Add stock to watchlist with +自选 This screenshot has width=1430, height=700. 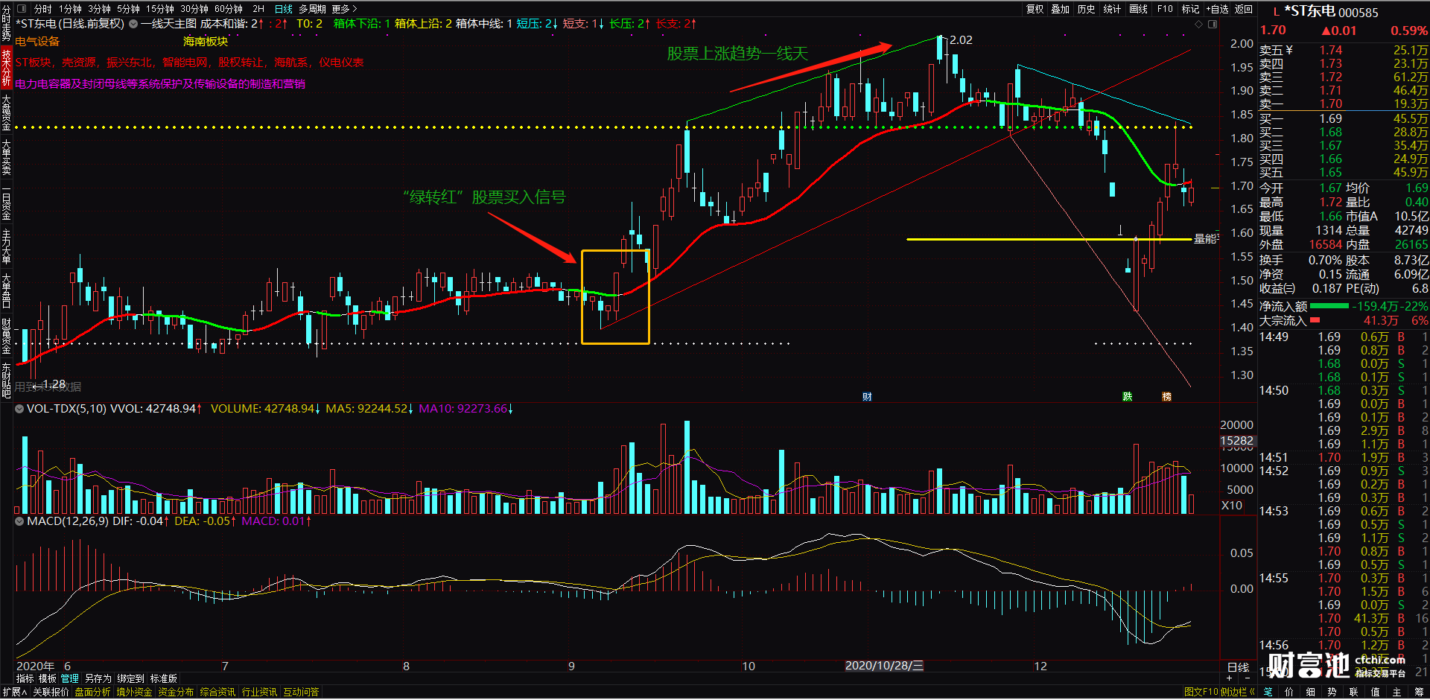(1217, 9)
